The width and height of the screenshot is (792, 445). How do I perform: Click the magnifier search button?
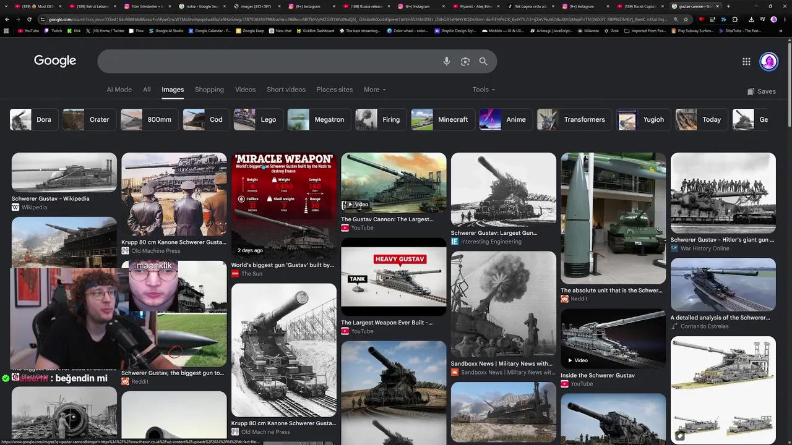click(x=483, y=61)
